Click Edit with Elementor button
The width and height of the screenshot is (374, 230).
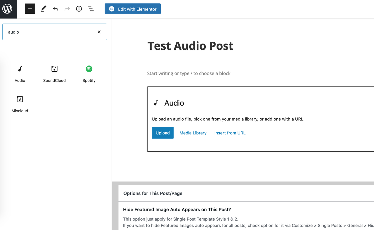pos(133,9)
